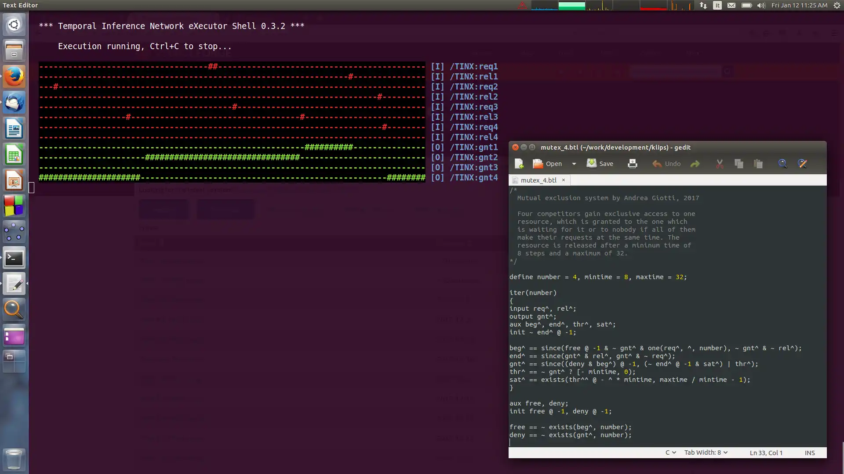844x474 pixels.
Task: Toggle the INS insert mode indicator
Action: point(810,453)
